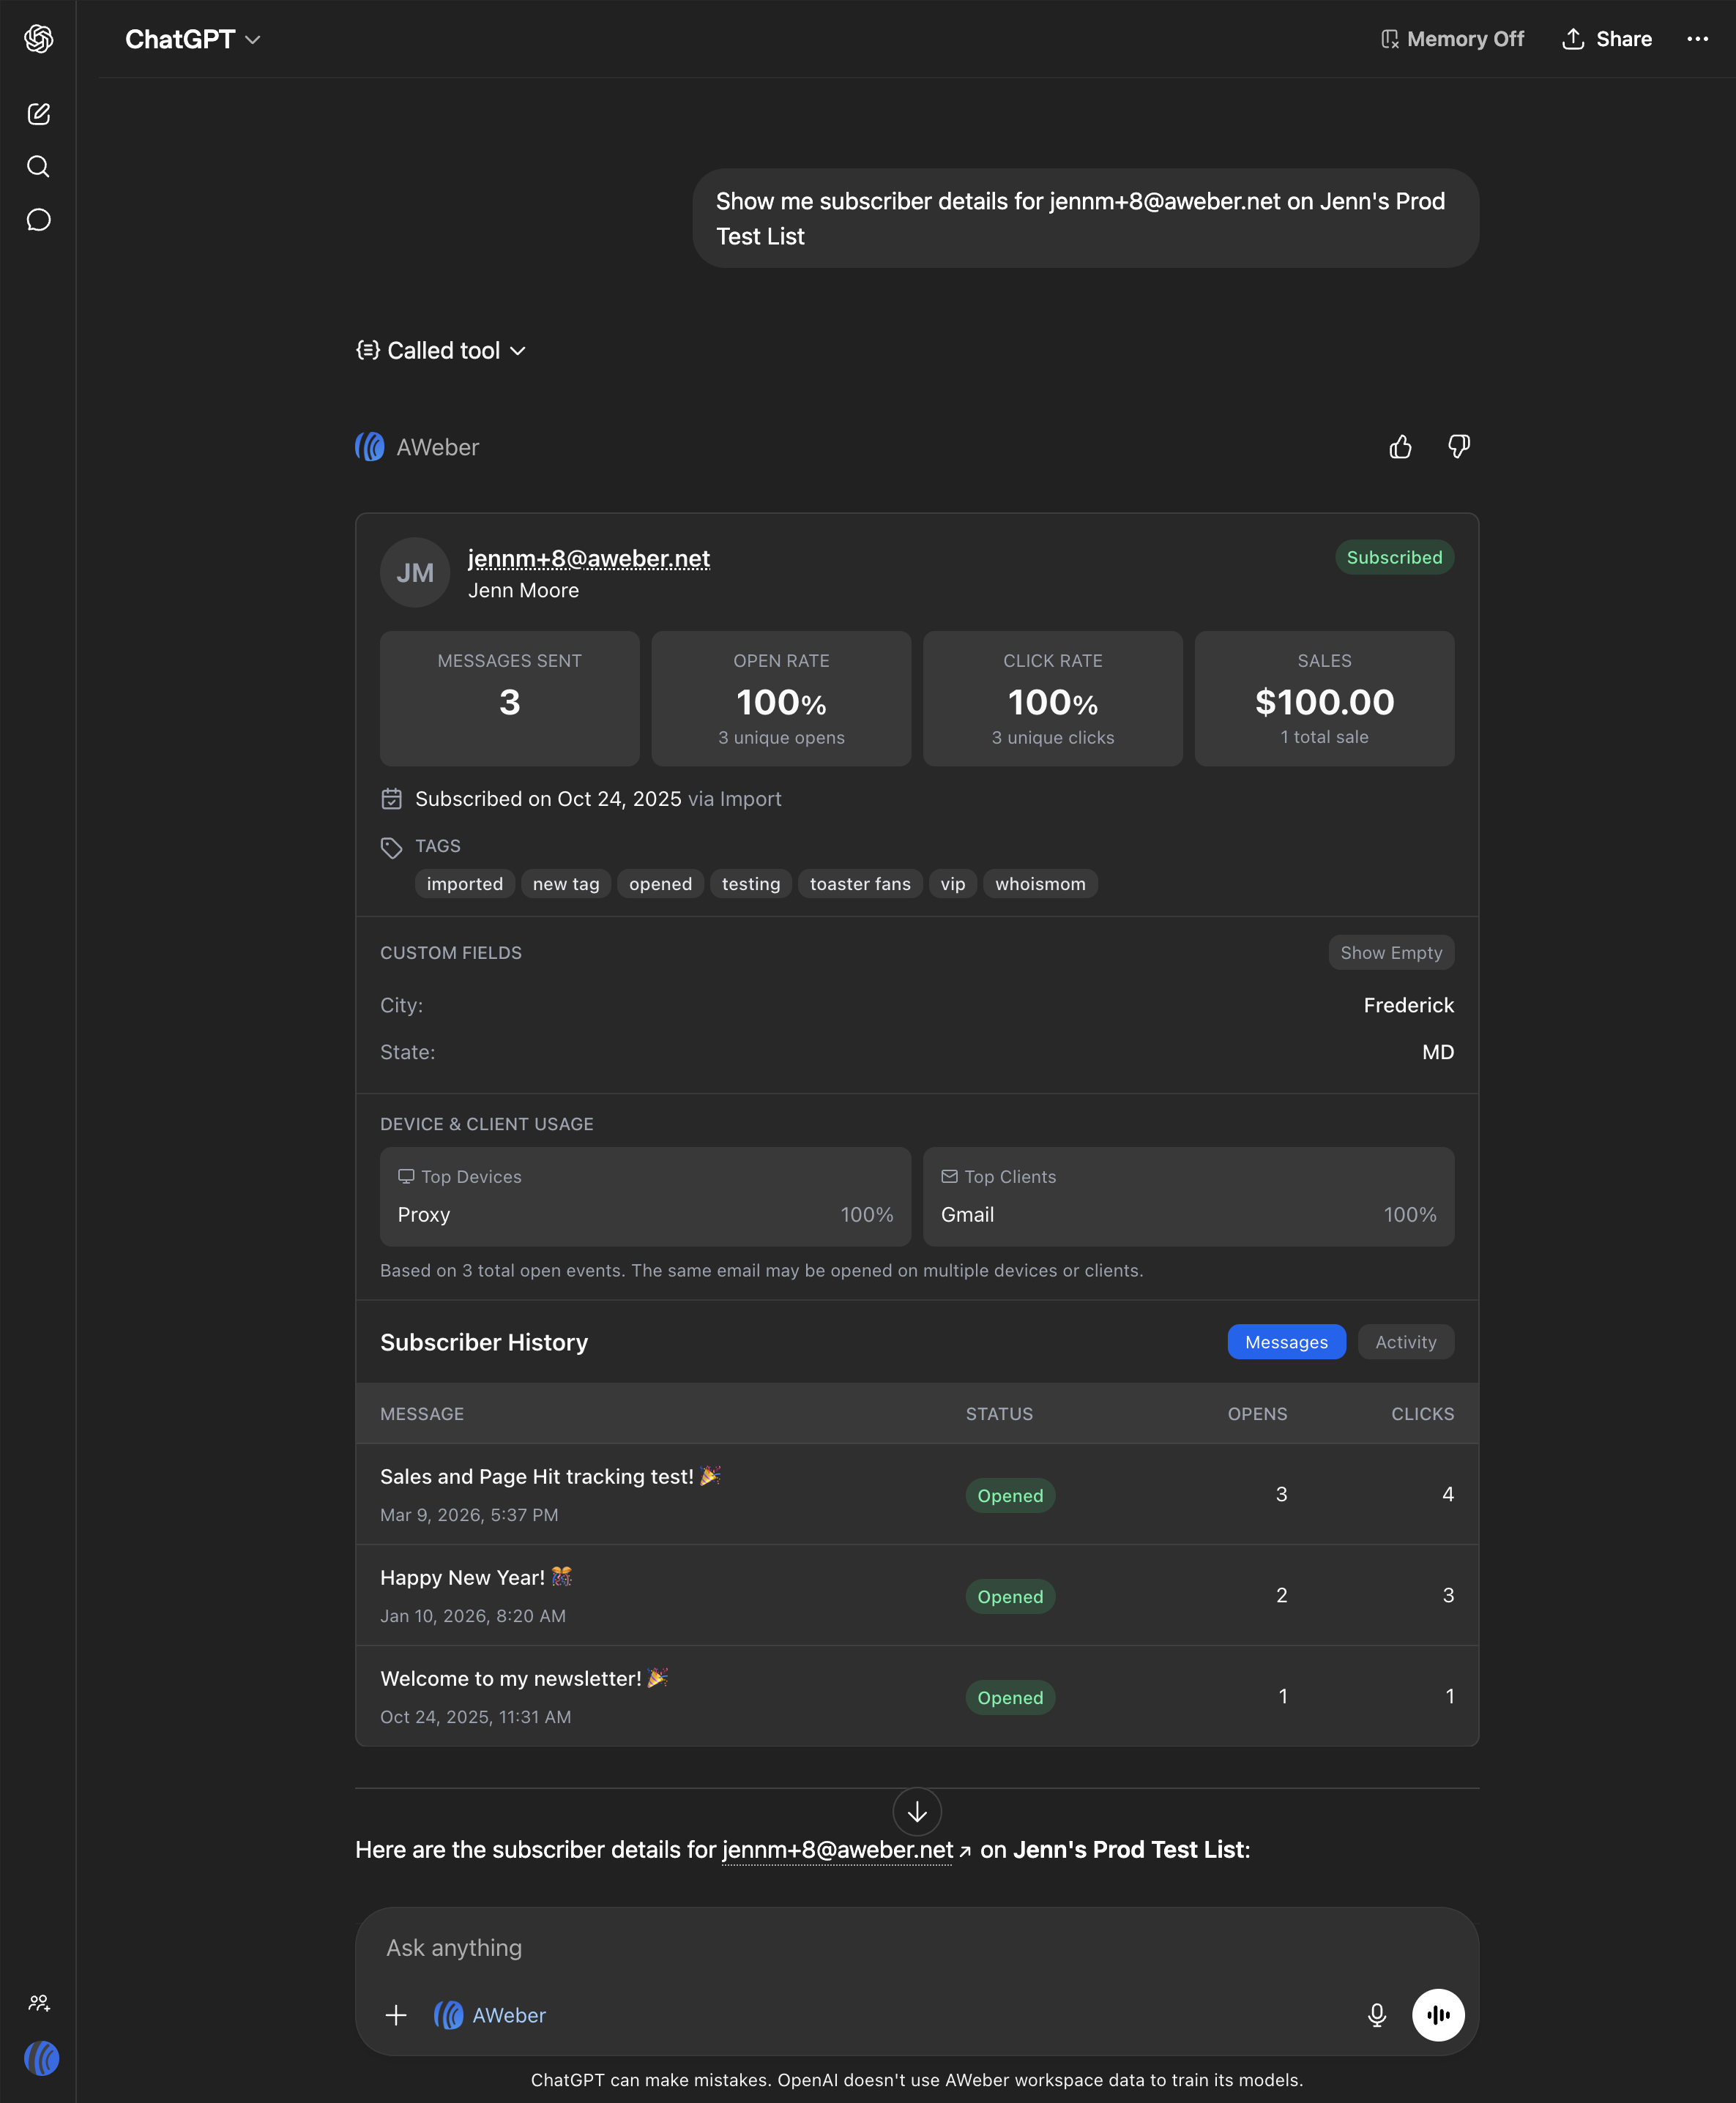Click the microphone dictation icon
1736x2103 pixels.
pyautogui.click(x=1376, y=2015)
